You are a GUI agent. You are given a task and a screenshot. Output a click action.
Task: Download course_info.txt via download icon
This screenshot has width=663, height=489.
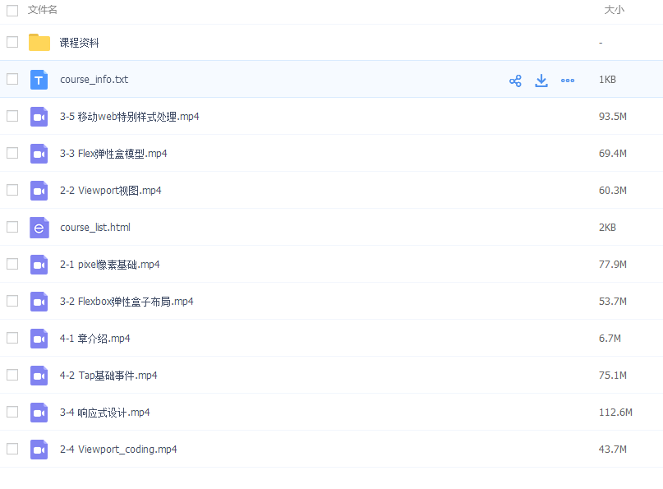click(x=541, y=81)
